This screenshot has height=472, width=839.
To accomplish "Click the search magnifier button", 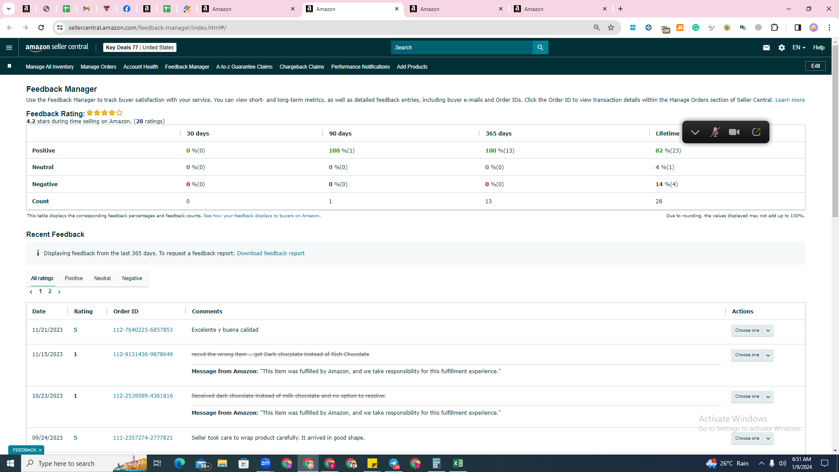I will (x=540, y=48).
